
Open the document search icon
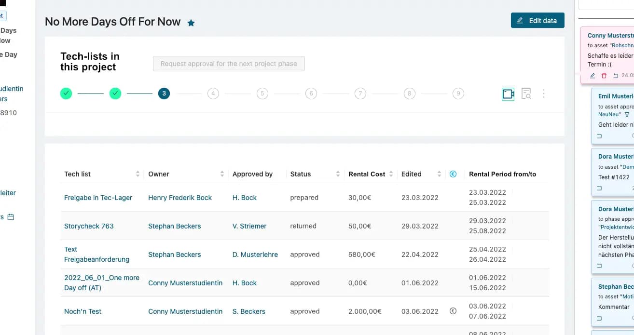click(x=526, y=94)
